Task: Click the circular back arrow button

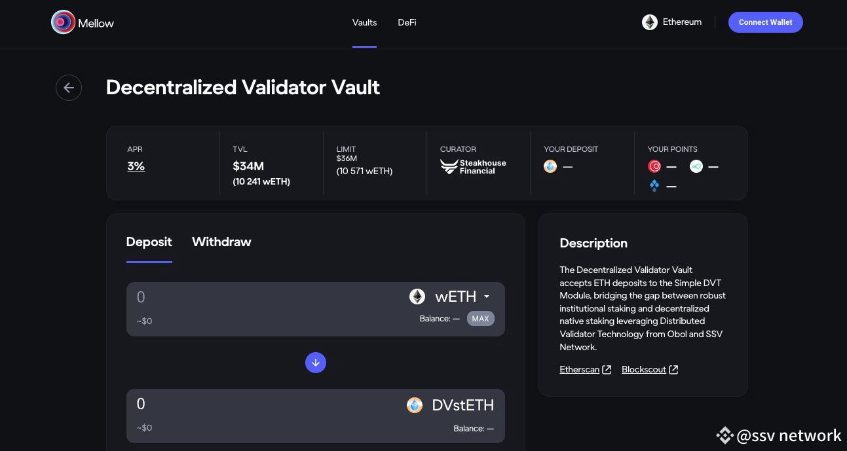Action: tap(69, 87)
